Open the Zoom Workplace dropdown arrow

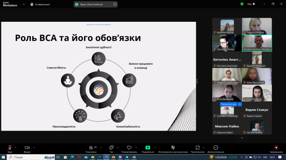click(x=24, y=4)
